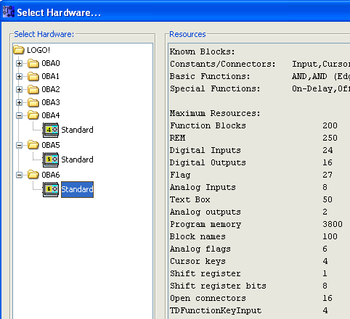Collapse the 0BA4 tree node
350x319 pixels.
pyautogui.click(x=19, y=115)
